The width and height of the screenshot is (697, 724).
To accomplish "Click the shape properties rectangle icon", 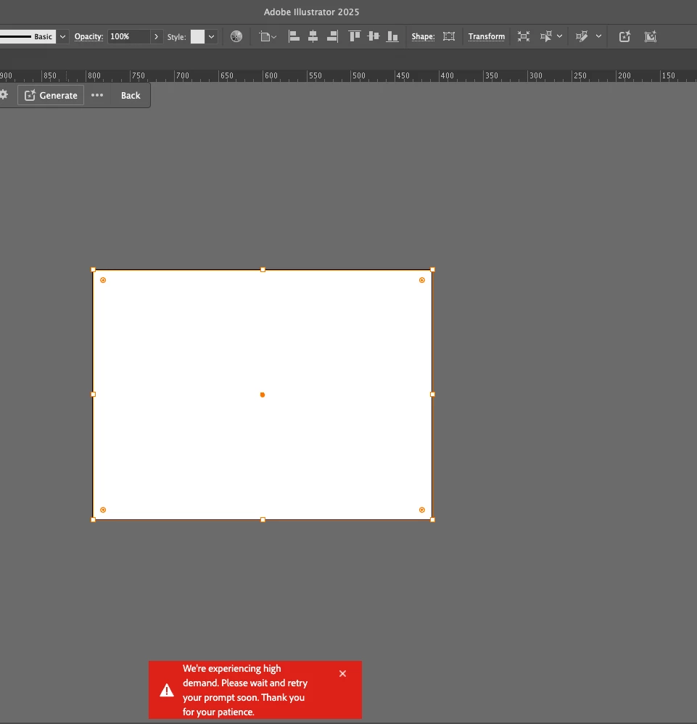I will pos(449,36).
